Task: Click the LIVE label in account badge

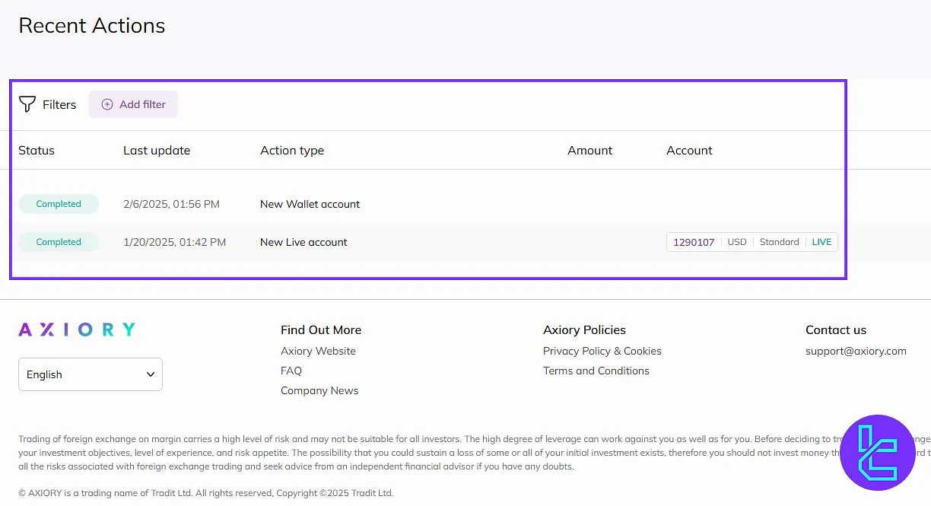Action: (821, 242)
